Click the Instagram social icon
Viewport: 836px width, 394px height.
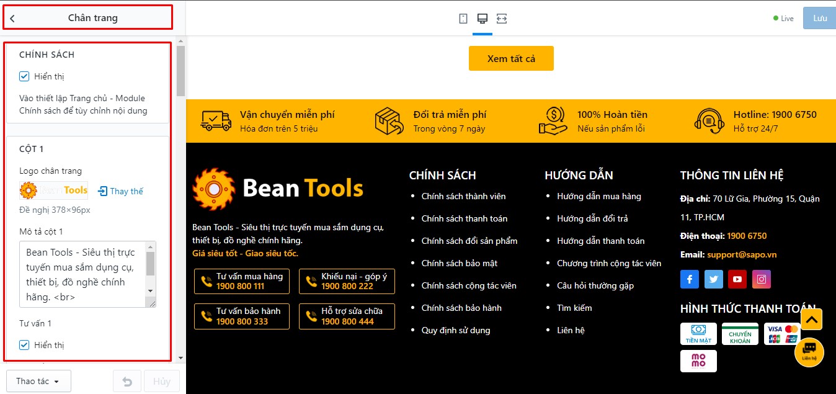click(762, 279)
